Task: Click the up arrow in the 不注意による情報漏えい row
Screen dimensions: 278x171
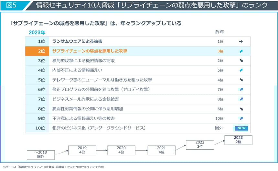Action: (x=241, y=119)
